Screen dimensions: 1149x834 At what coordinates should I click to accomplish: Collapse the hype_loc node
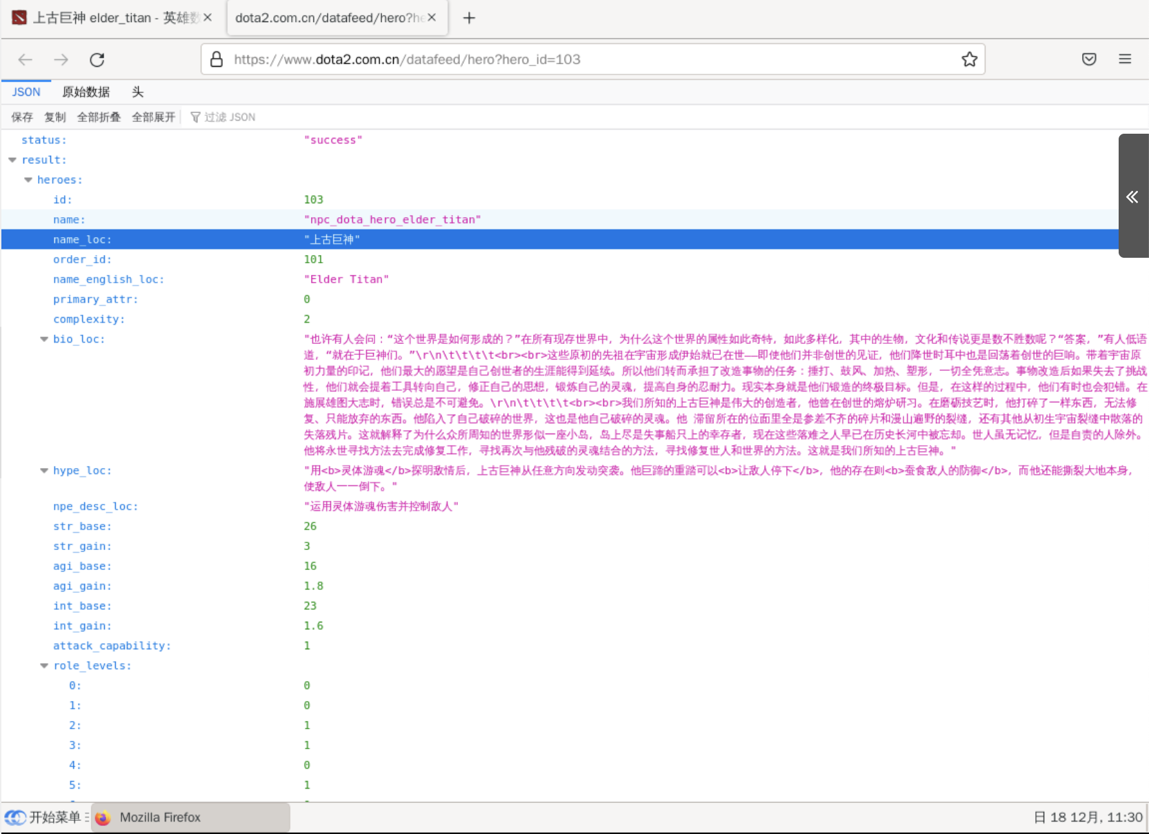click(44, 471)
